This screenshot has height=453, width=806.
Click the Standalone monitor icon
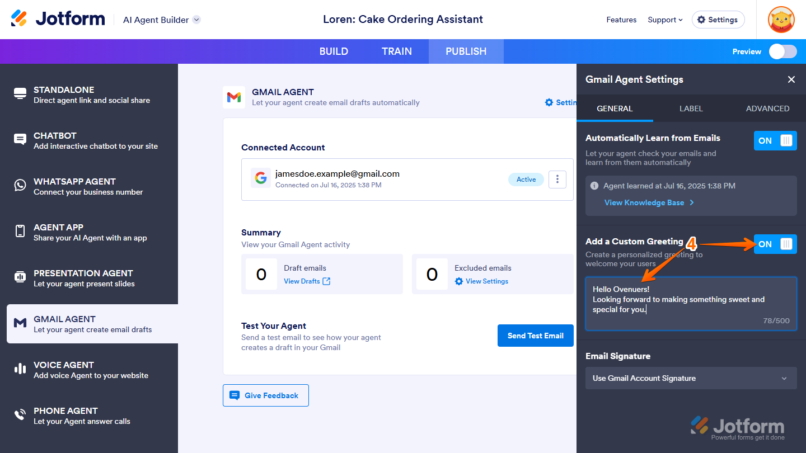point(20,94)
